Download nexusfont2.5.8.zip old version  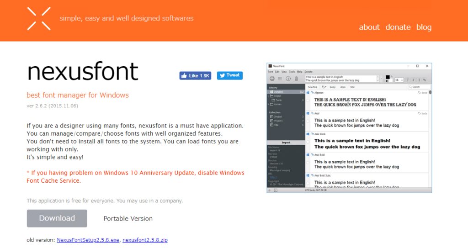145,240
